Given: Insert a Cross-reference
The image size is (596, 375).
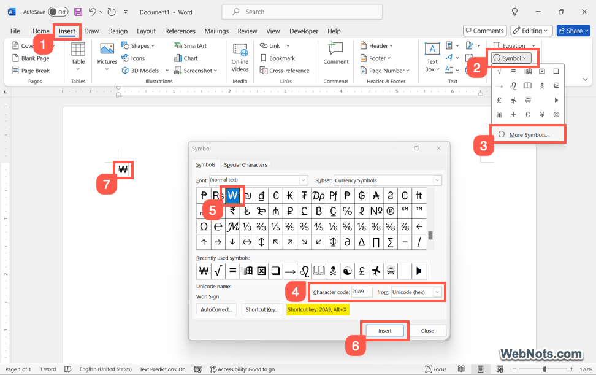Looking at the screenshot, I should coord(285,71).
